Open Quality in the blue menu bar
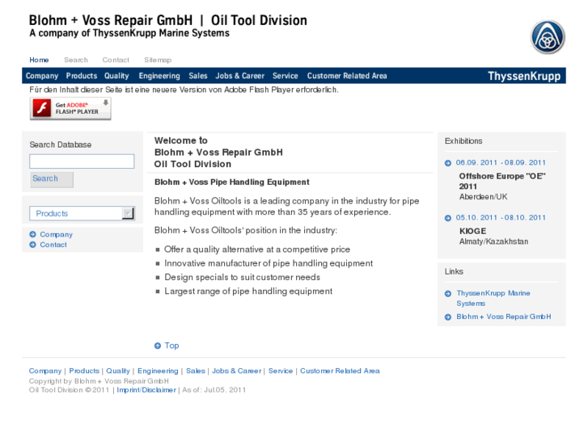This screenshot has height=440, width=588. pos(116,76)
